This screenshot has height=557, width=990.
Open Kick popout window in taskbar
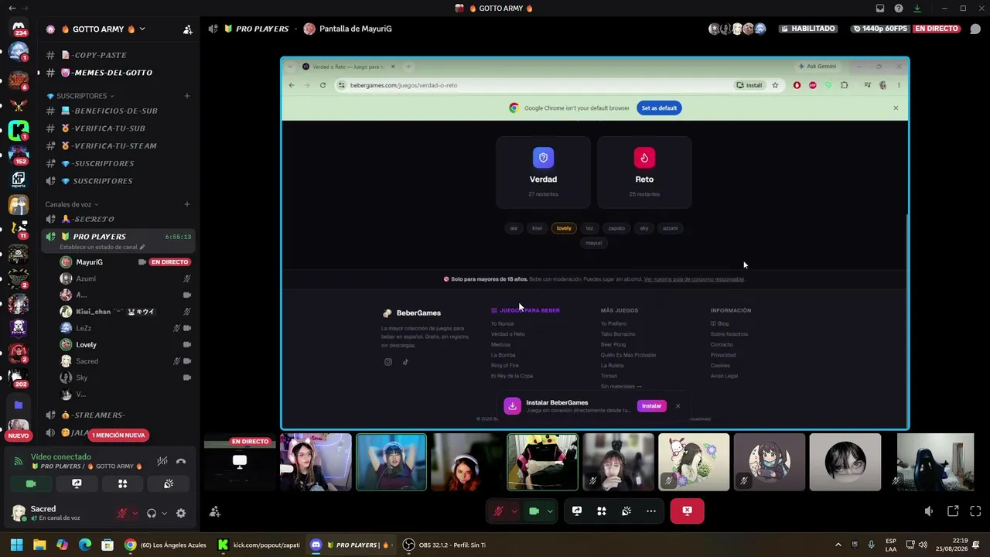pos(259,545)
